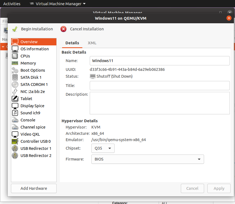Click the UUID value text
The image size is (235, 204).
[x=127, y=69]
